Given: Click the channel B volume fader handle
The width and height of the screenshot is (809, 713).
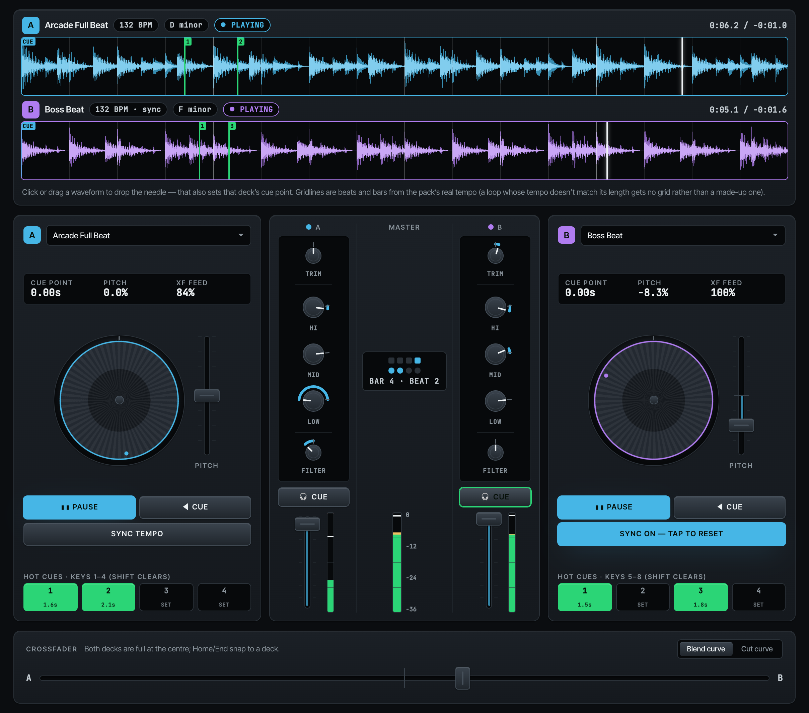Looking at the screenshot, I should pos(489,519).
